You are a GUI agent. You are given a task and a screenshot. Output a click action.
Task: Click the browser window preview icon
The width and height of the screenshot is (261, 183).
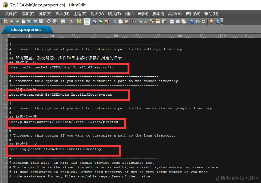[197, 21]
